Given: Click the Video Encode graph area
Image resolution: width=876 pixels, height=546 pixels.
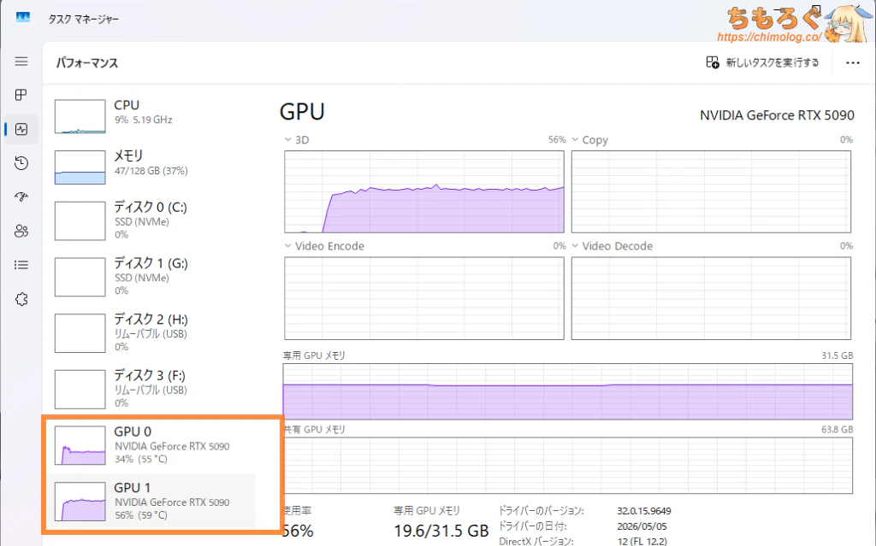Looking at the screenshot, I should point(424,298).
